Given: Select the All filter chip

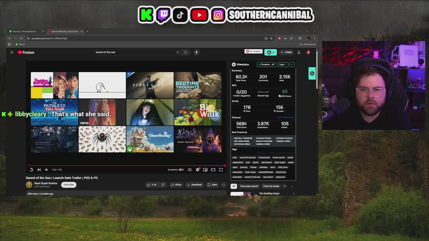Looking at the screenshot, I should pyautogui.click(x=234, y=186).
